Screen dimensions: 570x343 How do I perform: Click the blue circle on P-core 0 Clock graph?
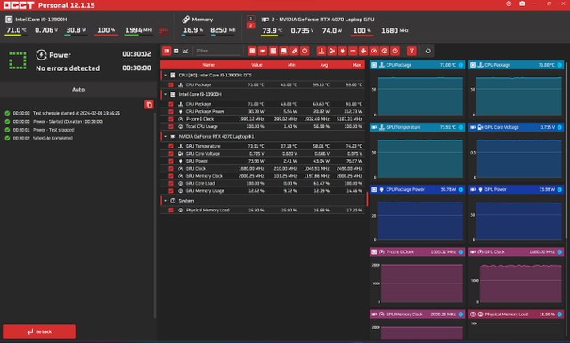460,252
